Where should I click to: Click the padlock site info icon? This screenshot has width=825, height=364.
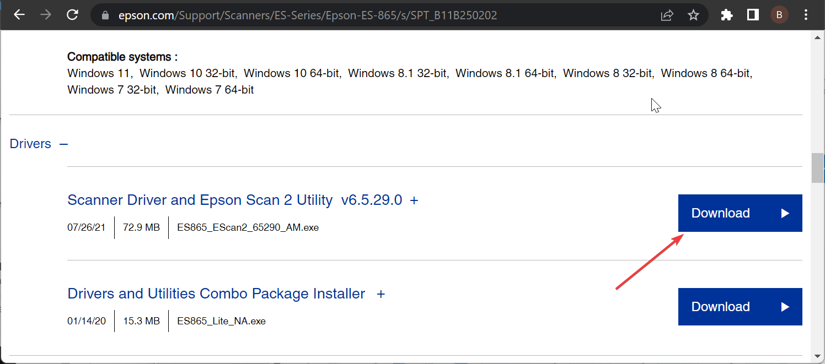click(106, 15)
